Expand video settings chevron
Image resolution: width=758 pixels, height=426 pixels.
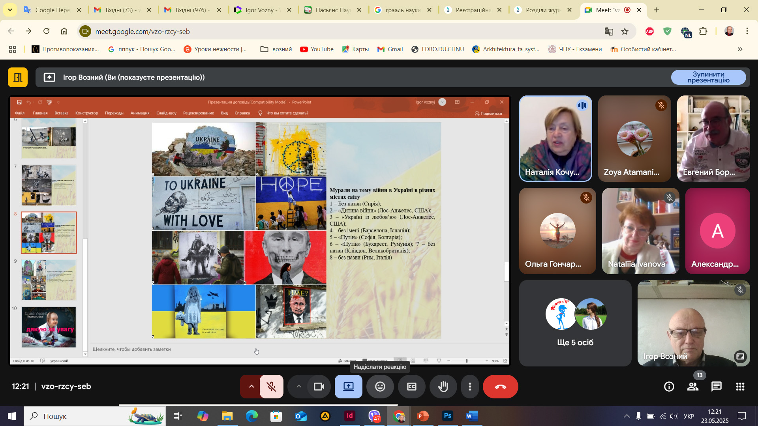299,387
